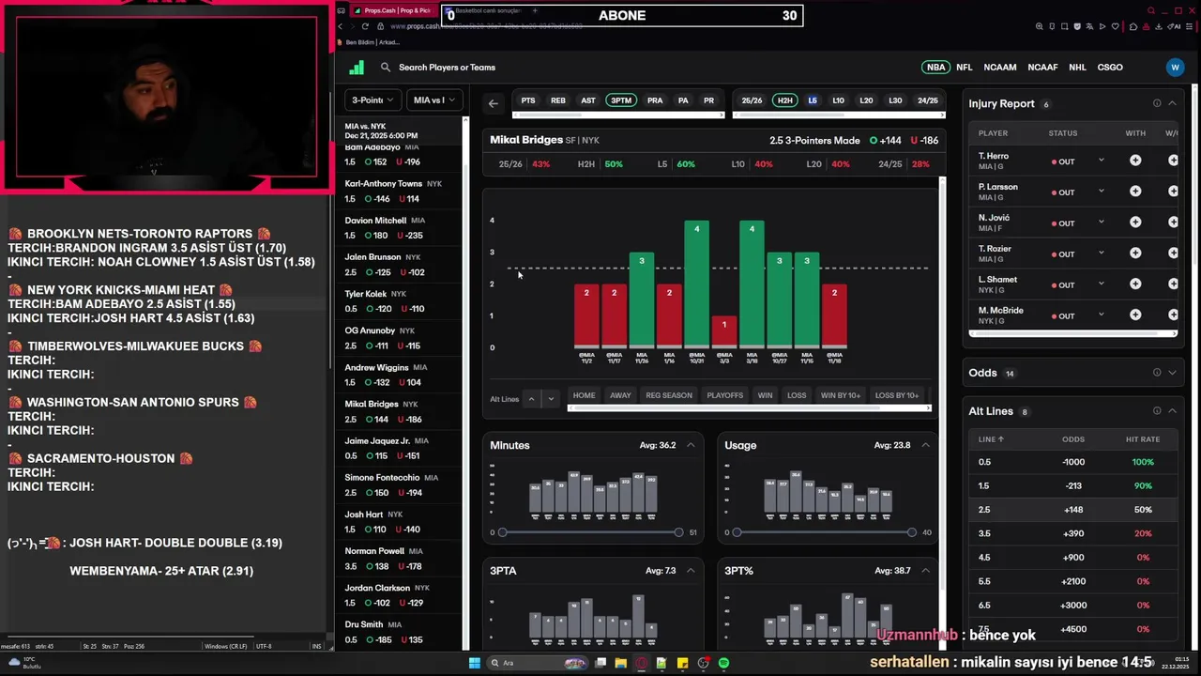
Task: Select the REB stat tab
Action: click(x=558, y=100)
